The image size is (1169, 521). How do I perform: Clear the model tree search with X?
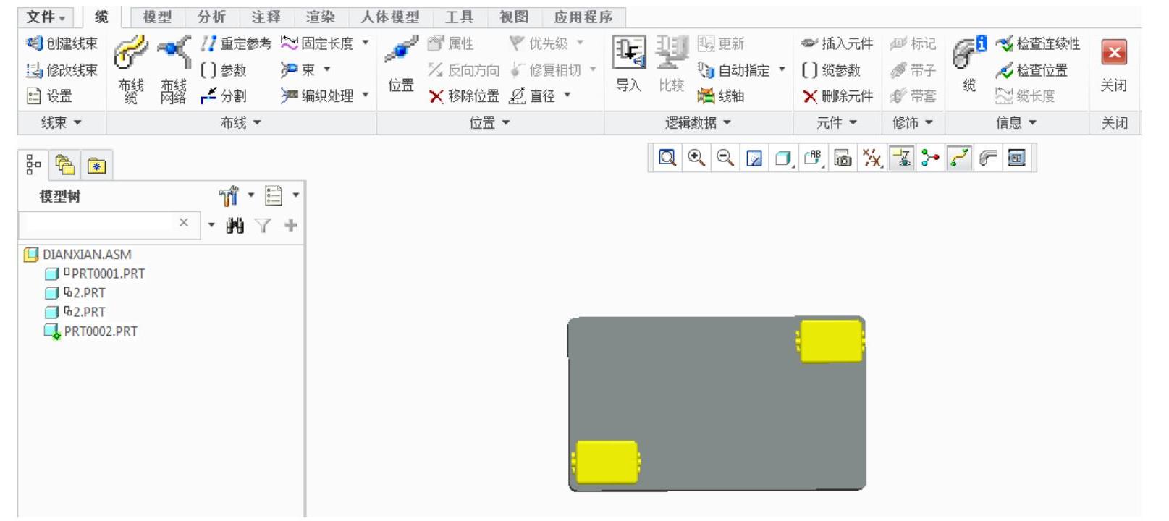click(184, 223)
